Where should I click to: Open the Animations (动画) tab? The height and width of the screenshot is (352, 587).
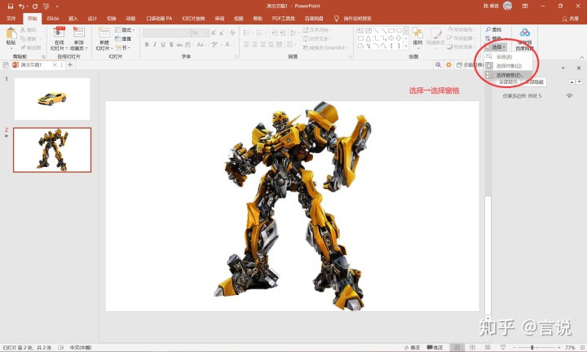[x=130, y=18]
